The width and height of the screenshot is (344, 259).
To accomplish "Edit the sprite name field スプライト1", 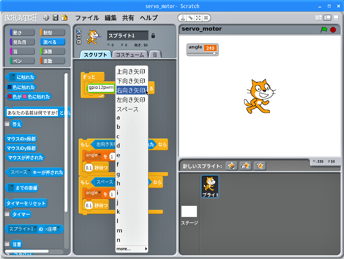I will [x=128, y=36].
